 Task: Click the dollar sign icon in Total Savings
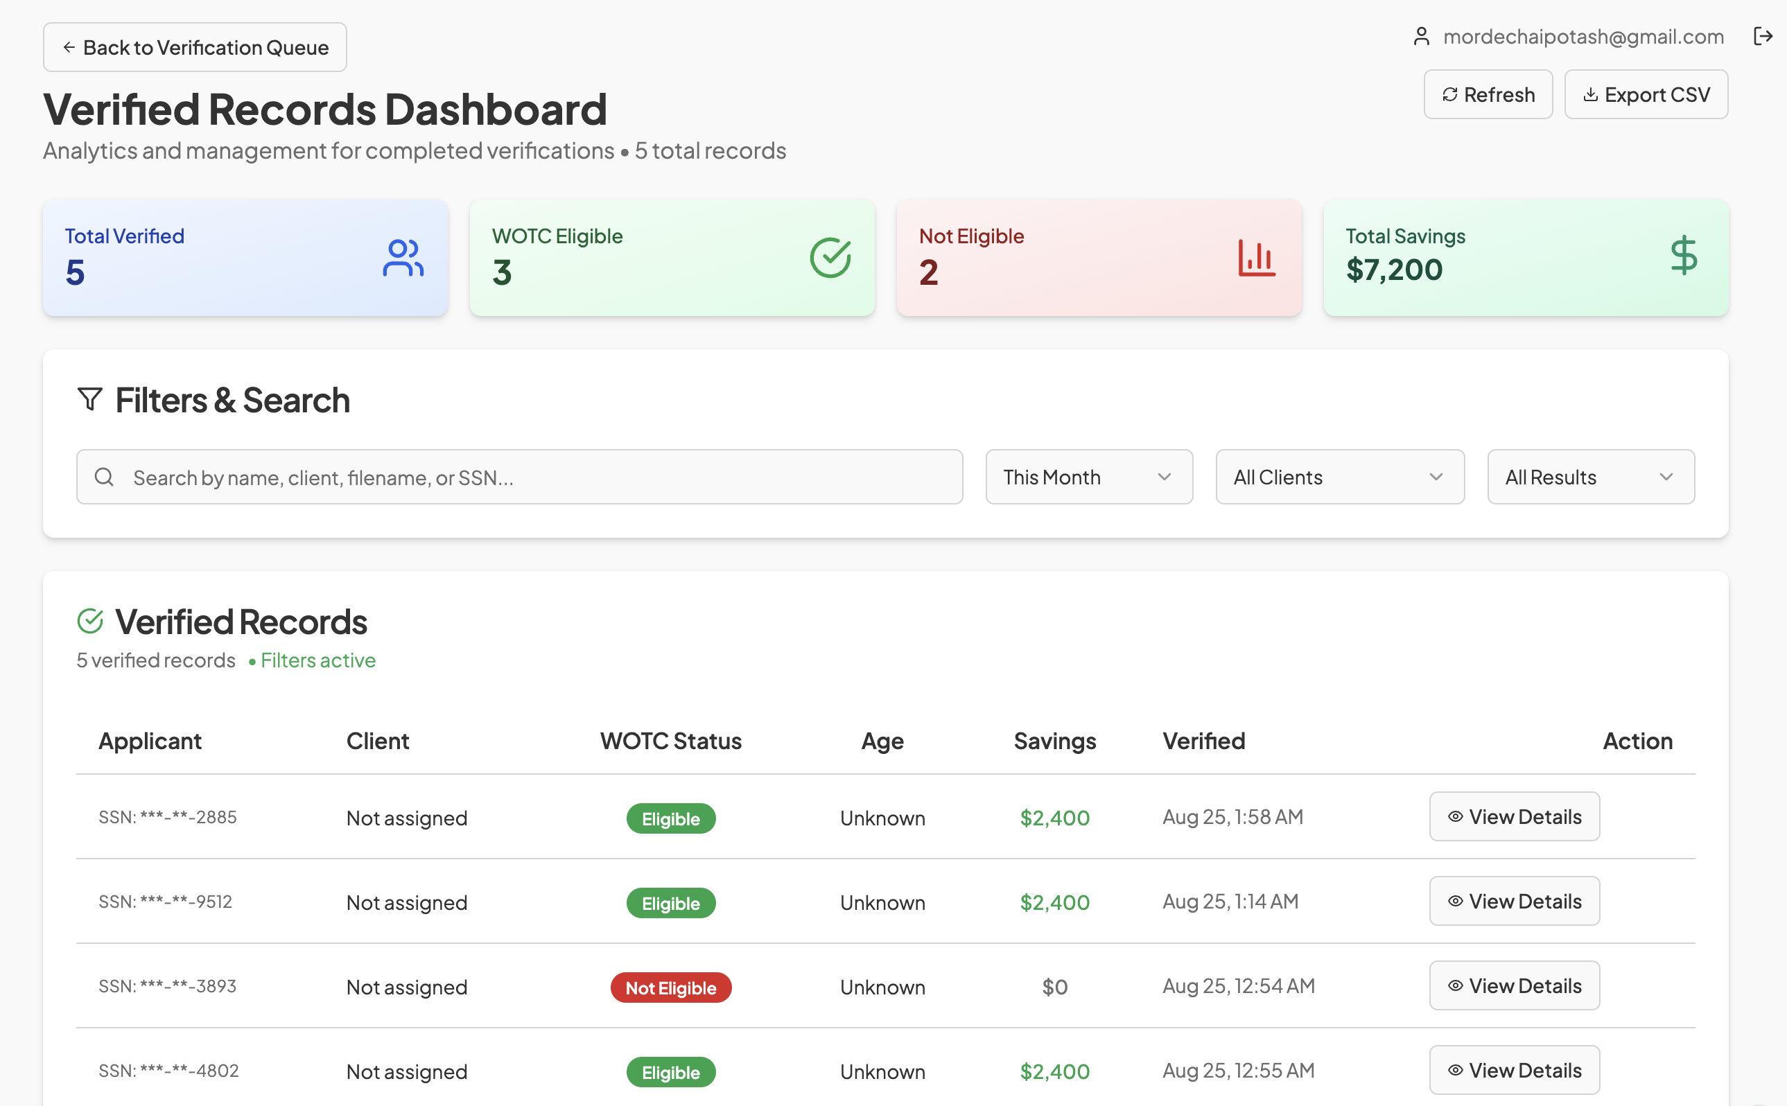[x=1684, y=255]
